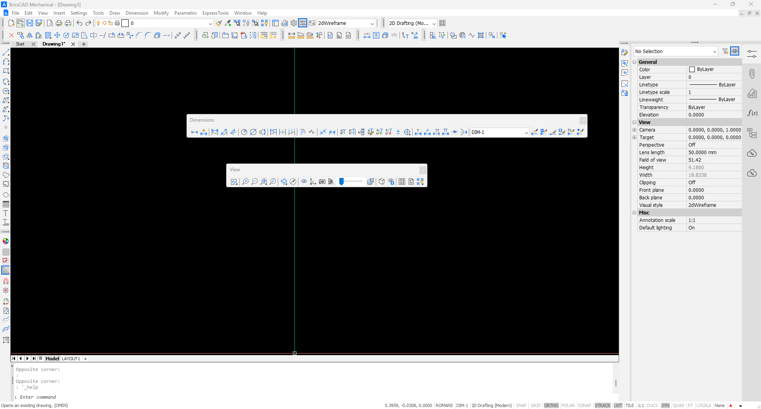Select the Linear dimension tool
Viewport: 761px width, 409px height.
[x=194, y=132]
